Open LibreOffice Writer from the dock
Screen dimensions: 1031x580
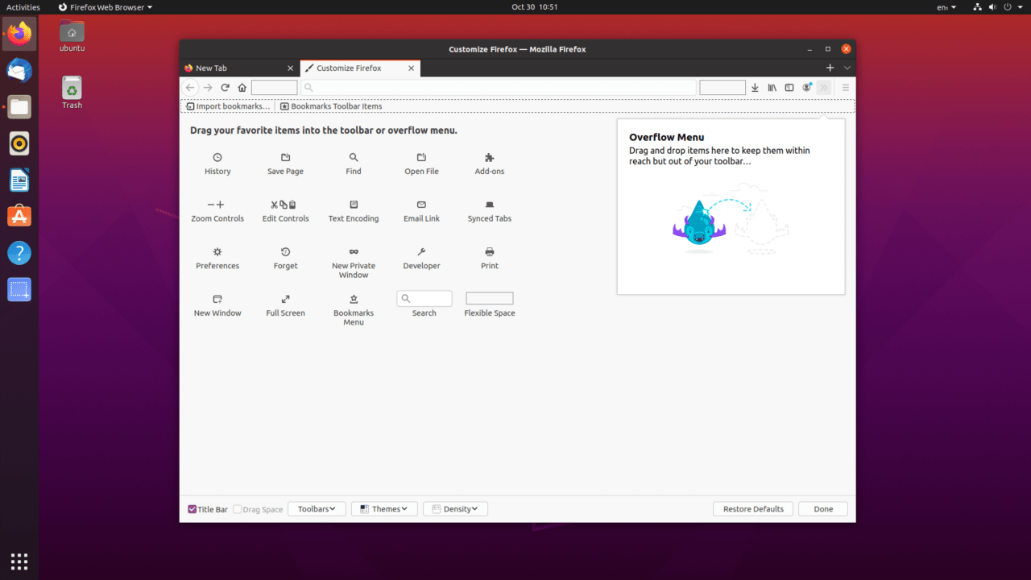coord(19,180)
